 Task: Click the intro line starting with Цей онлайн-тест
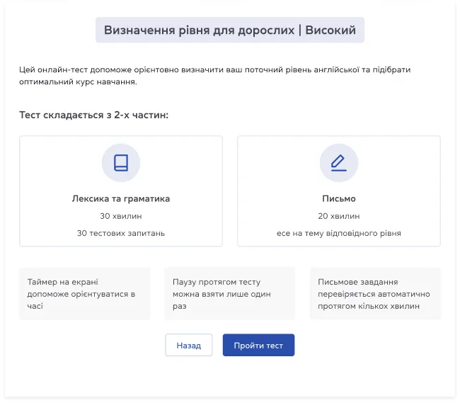tap(215, 70)
